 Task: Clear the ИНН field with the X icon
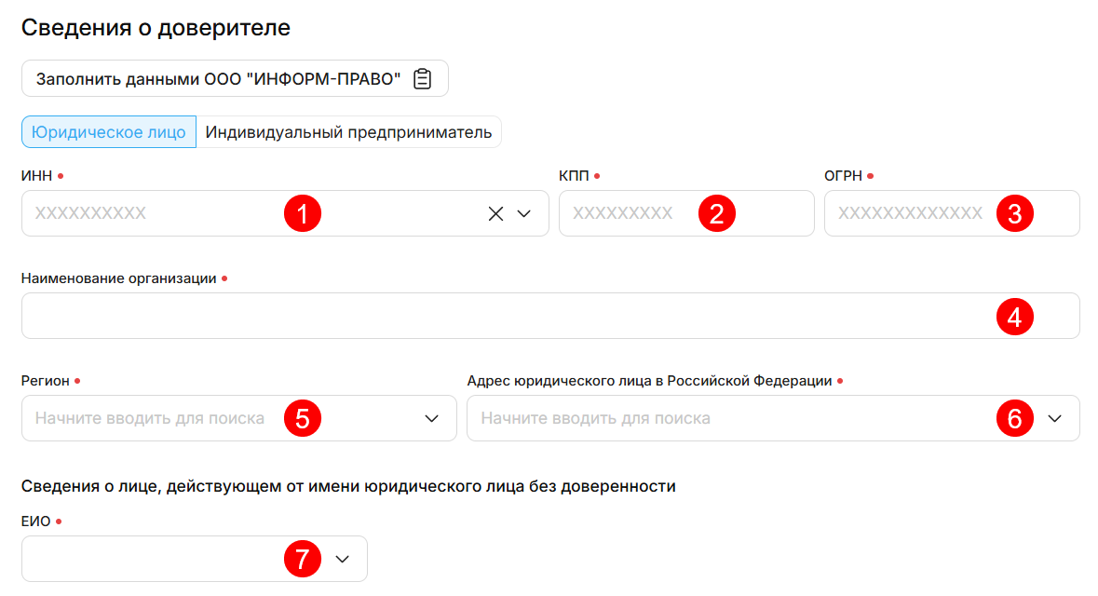[495, 213]
